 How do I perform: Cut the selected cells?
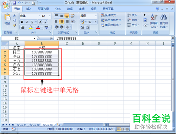point(14,15)
